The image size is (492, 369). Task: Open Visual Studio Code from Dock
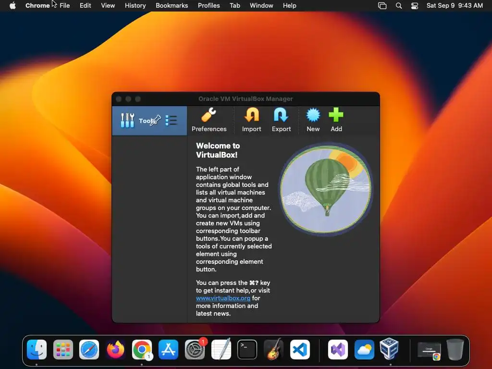300,349
